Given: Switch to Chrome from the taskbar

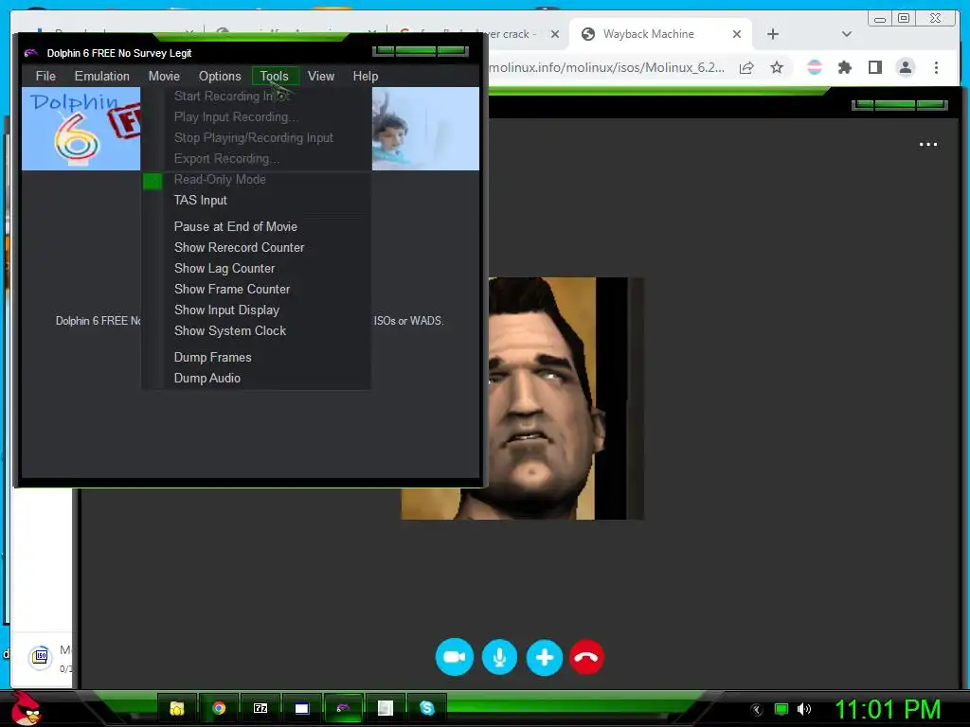Looking at the screenshot, I should (x=219, y=708).
